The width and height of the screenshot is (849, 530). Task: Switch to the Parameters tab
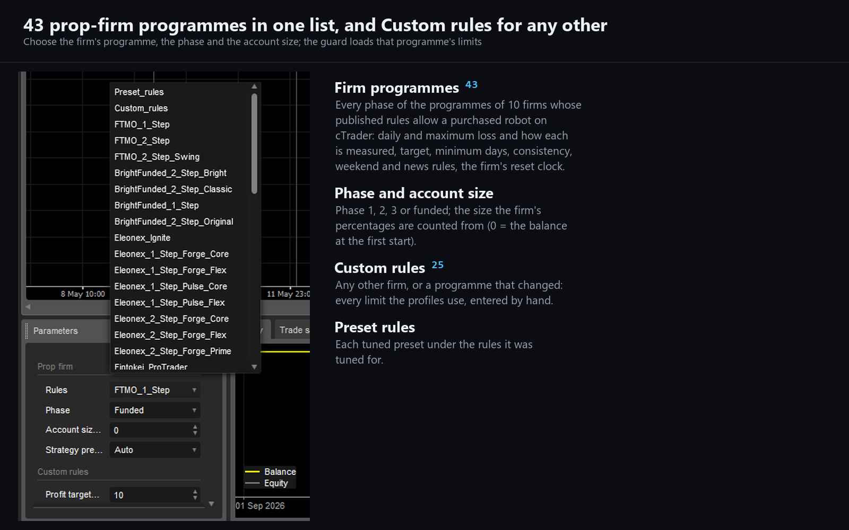[x=56, y=331]
